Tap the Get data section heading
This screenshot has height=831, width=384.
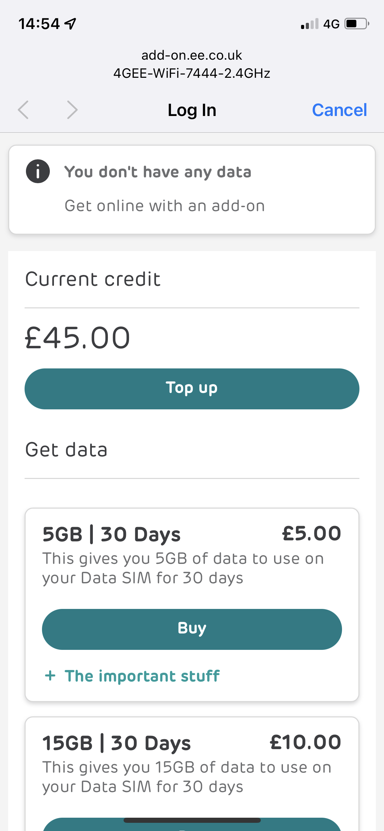pos(67,450)
